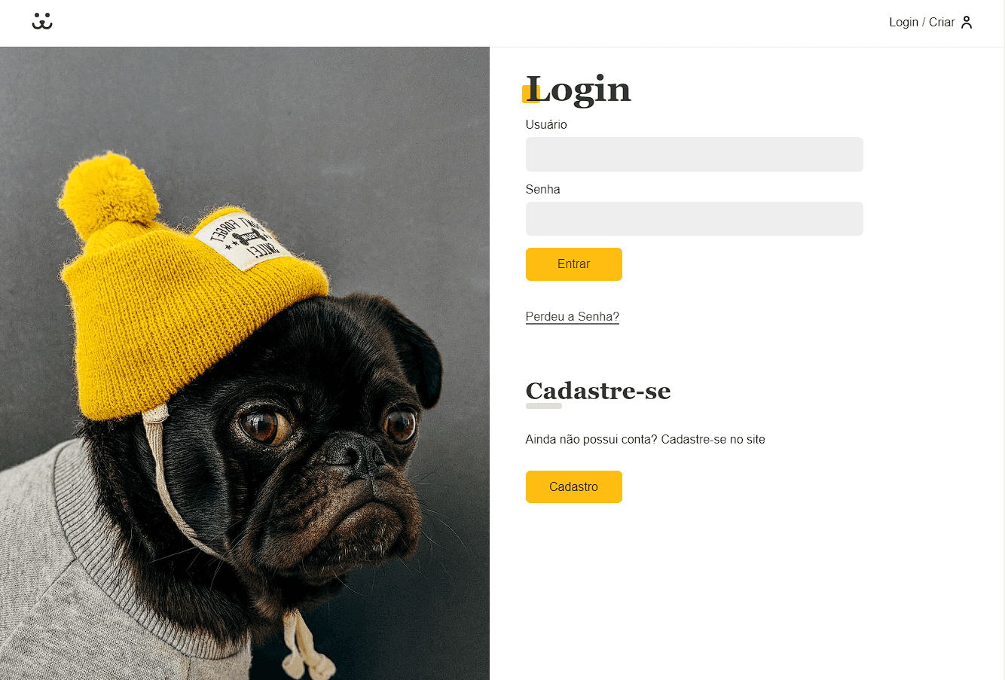The image size is (1005, 680).
Task: Click the yellow Entrar button
Action: point(573,264)
